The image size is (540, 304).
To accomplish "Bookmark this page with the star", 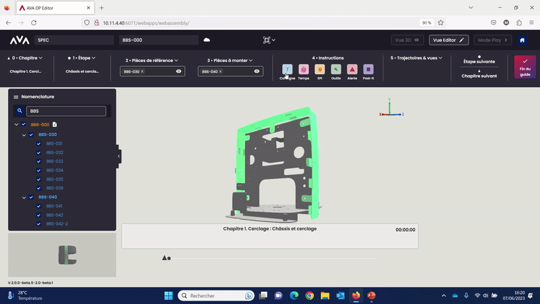I will tap(441, 23).
